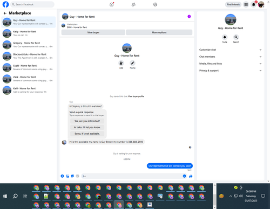Click the Find friends button
The image size is (270, 209).
[x=233, y=4]
